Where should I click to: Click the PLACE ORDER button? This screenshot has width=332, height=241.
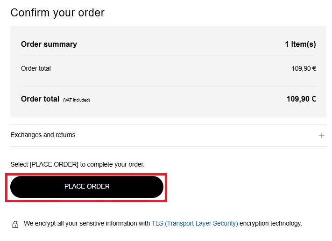point(87,187)
